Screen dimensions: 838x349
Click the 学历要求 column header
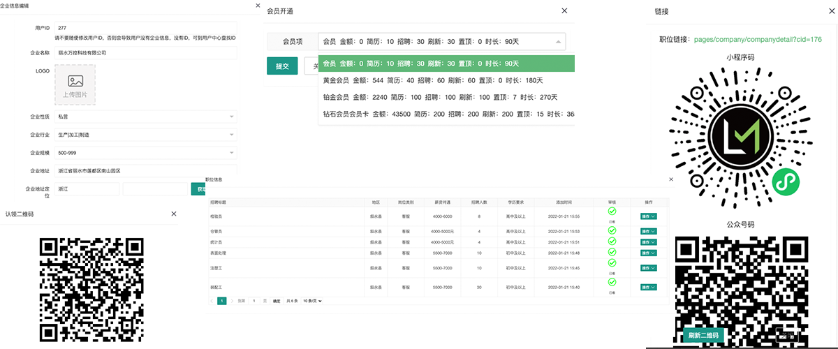[x=517, y=202]
